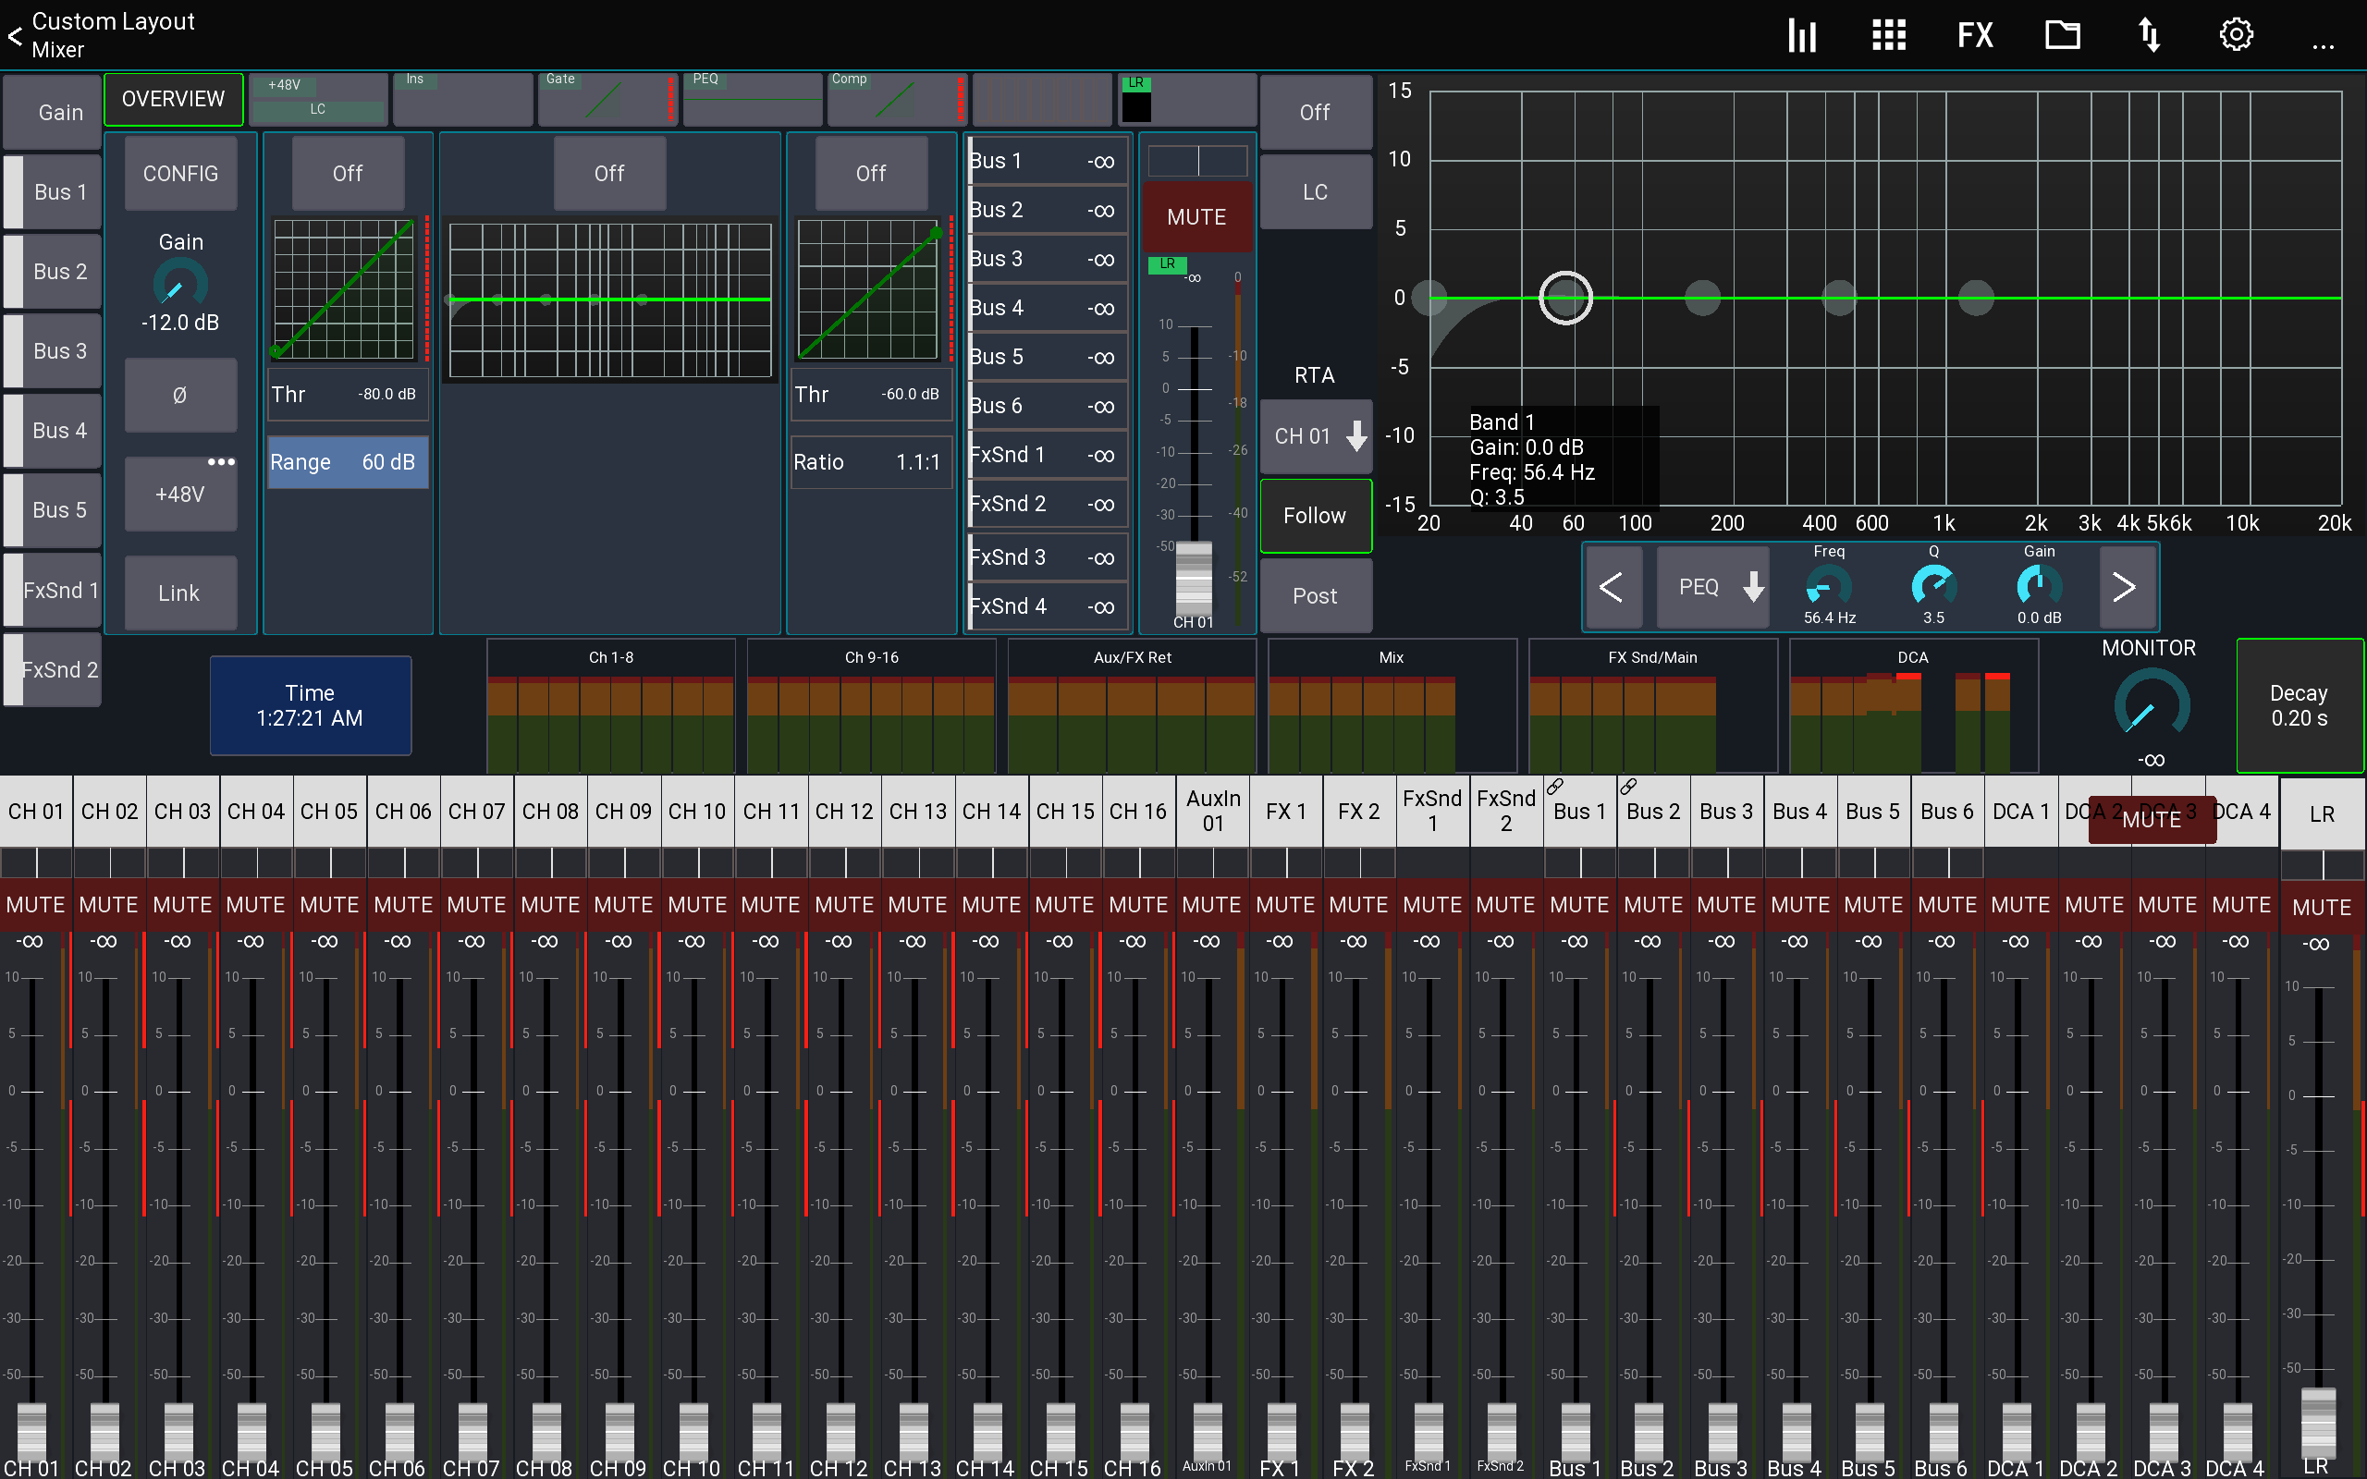The image size is (2367, 1479).
Task: Adjust the Freq knob showing 56.4 Hz
Action: pos(1827,589)
